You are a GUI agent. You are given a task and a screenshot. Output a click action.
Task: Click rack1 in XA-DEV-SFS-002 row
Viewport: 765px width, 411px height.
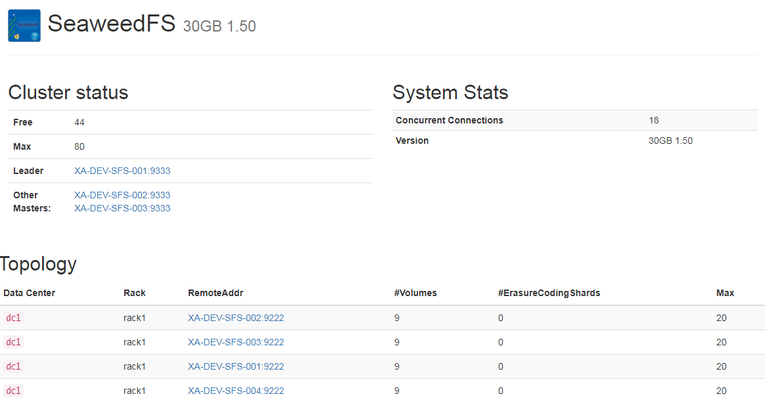135,318
